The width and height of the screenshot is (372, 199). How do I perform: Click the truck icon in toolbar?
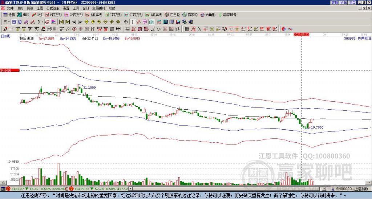click(190, 22)
